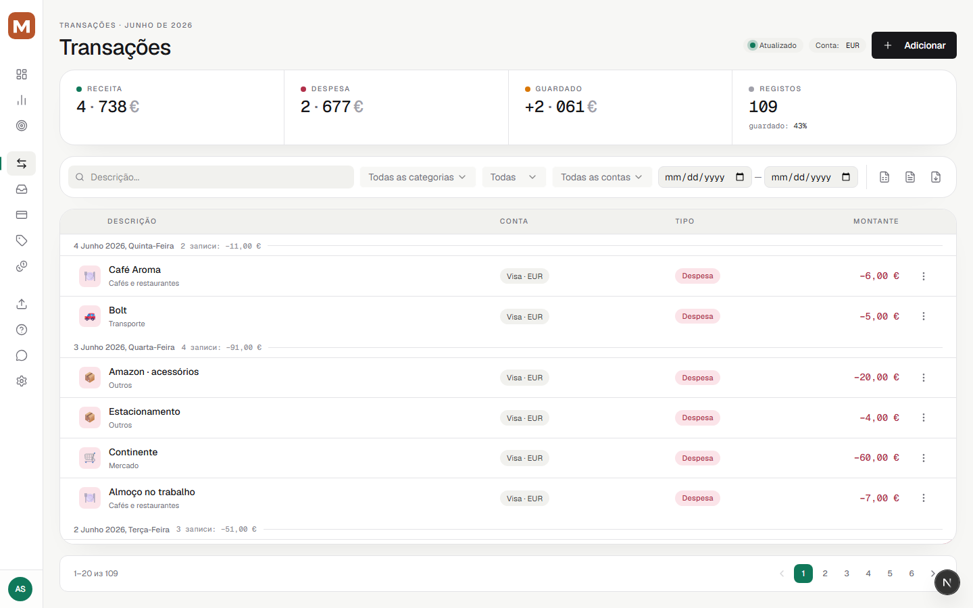The image size is (973, 608).
Task: Open the settings gear icon
Action: pyautogui.click(x=22, y=381)
